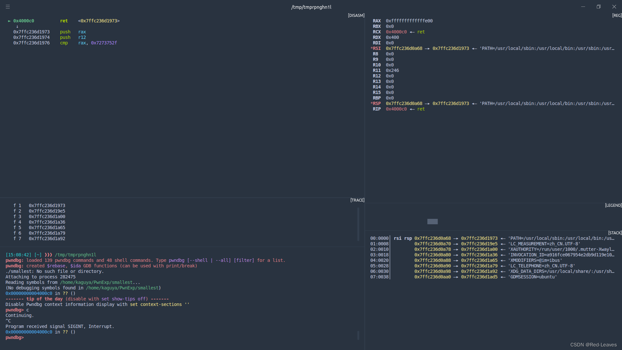The image size is (622, 350).
Task: Click the INVOCATION_ID stack string
Action: click(x=561, y=255)
